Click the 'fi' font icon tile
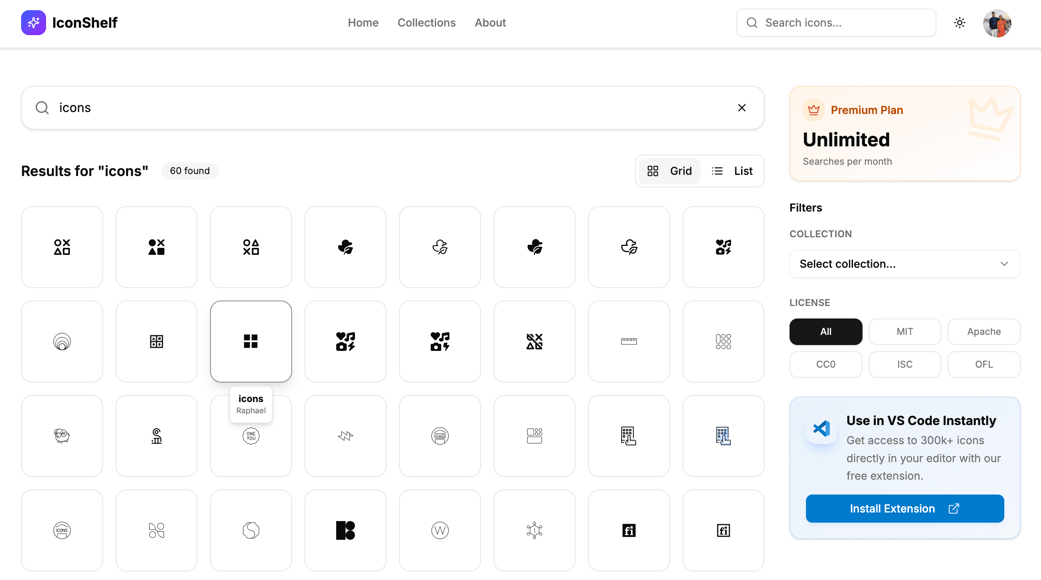Viewport: 1041px width, 580px height. coord(629,530)
